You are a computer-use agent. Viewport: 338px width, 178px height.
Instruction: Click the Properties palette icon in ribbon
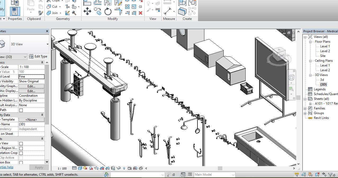15,12
